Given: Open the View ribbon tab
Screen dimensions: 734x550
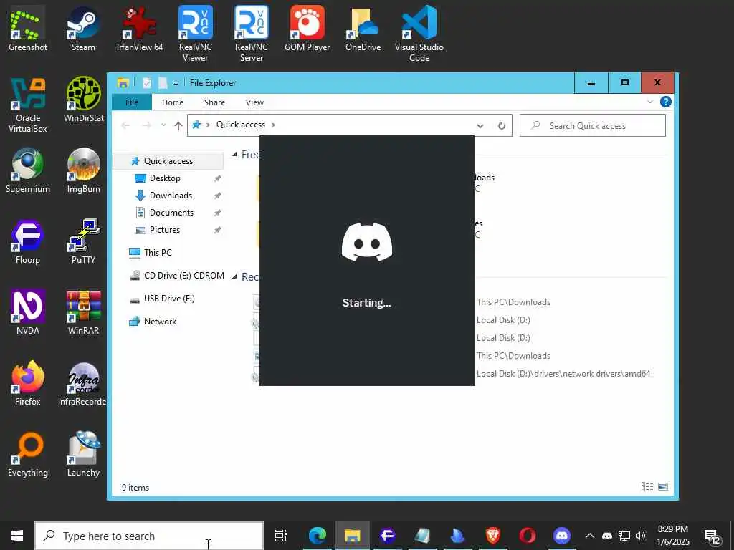Looking at the screenshot, I should pyautogui.click(x=254, y=102).
